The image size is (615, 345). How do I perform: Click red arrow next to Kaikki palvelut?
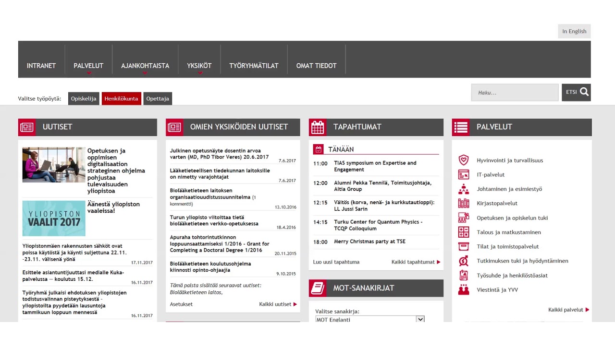pyautogui.click(x=587, y=310)
